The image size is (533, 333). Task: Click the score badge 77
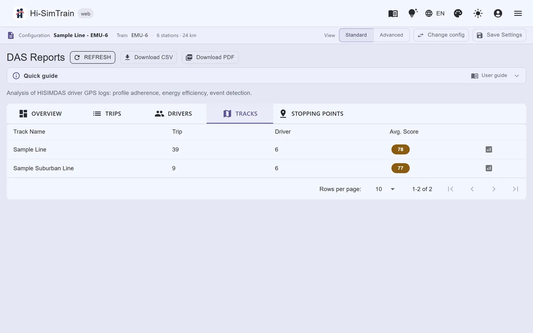coord(401,168)
